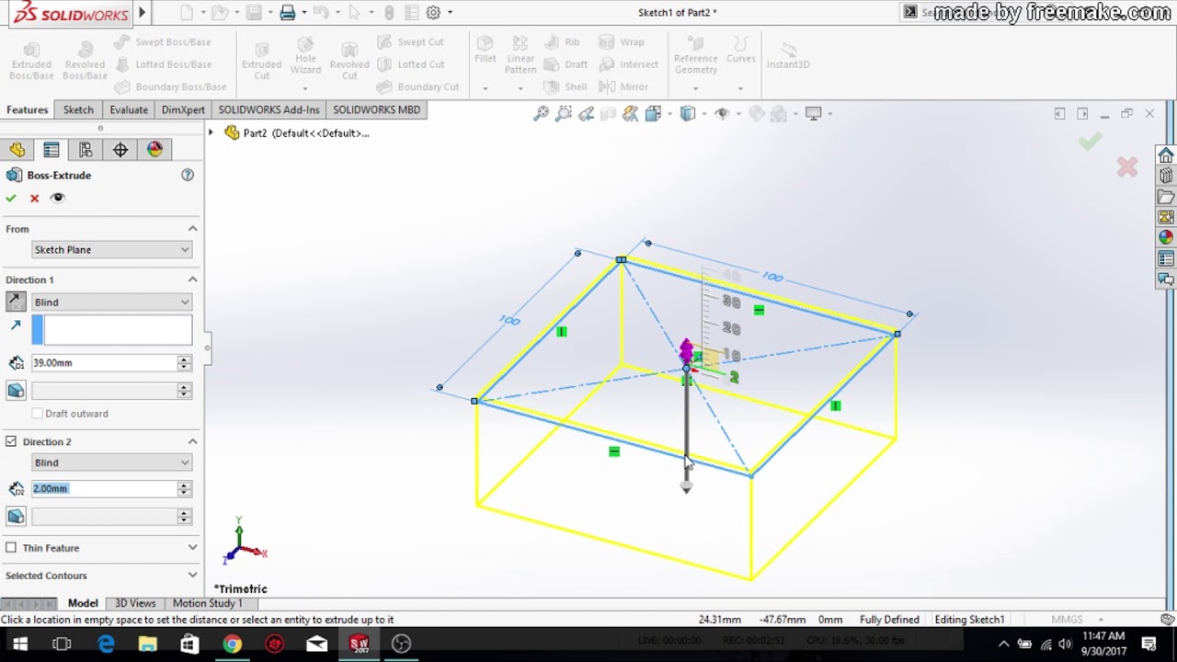Toggle Draft On/Off in Direction 2
This screenshot has width=1177, height=662.
tap(16, 517)
